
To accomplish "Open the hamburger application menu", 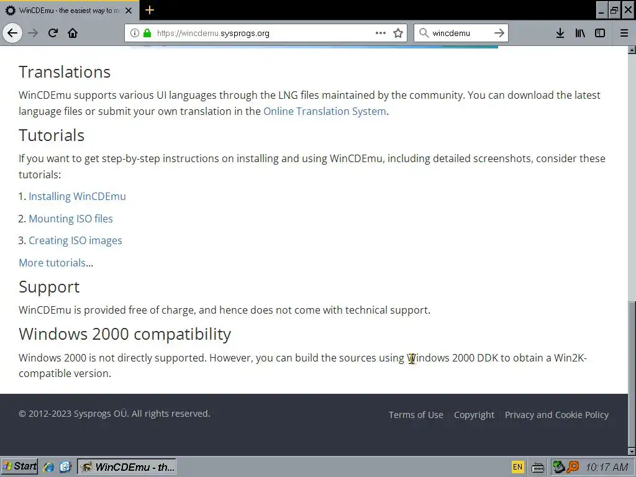I will (624, 33).
